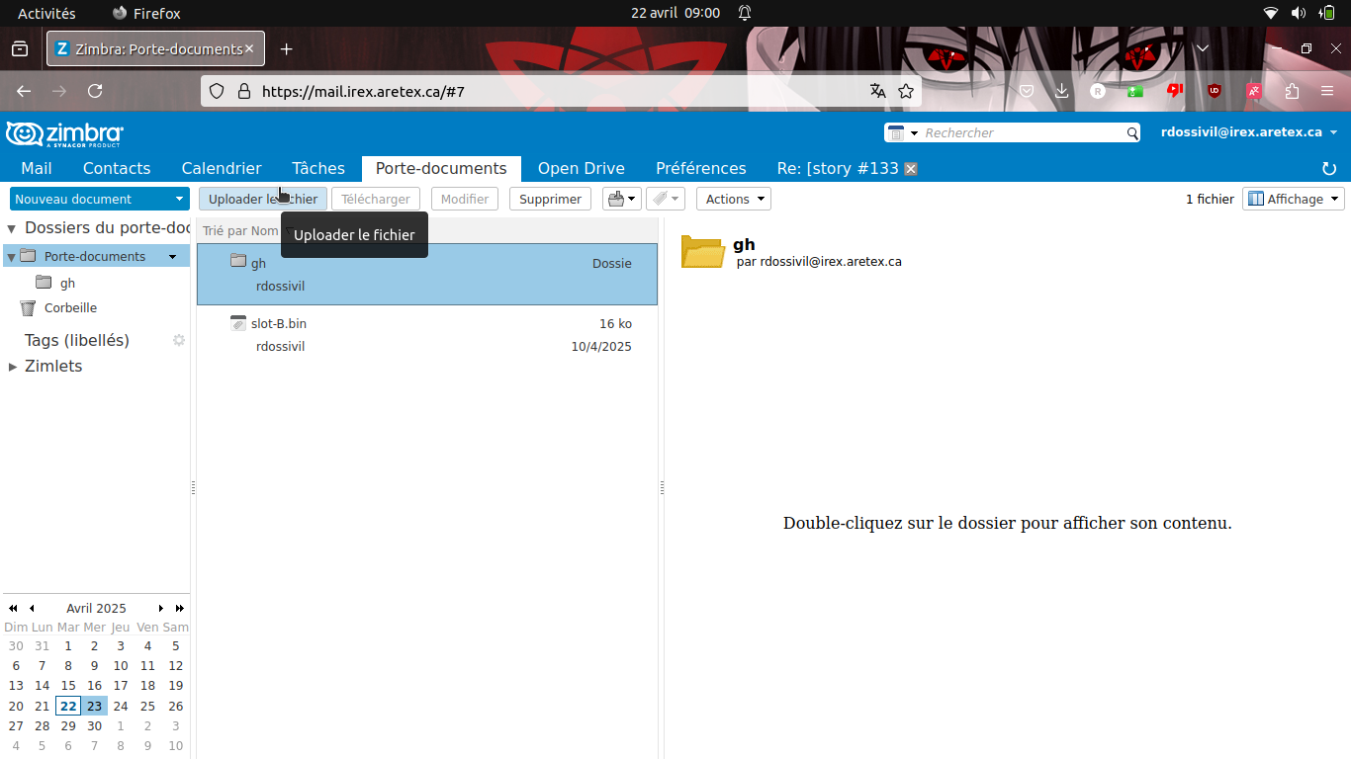This screenshot has height=759, width=1351.
Task: Select the slot-B.bin file row
Action: (x=427, y=335)
